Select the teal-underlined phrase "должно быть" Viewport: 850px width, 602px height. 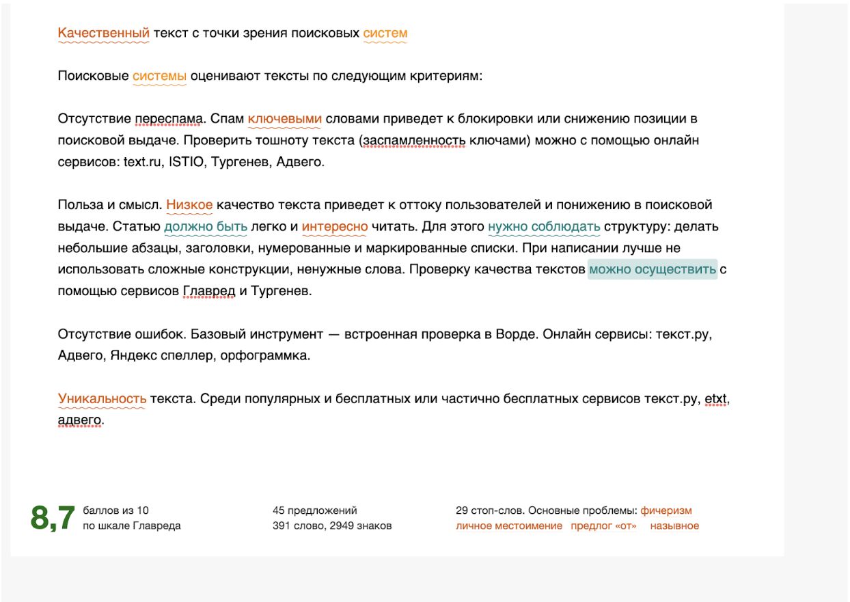tap(196, 226)
